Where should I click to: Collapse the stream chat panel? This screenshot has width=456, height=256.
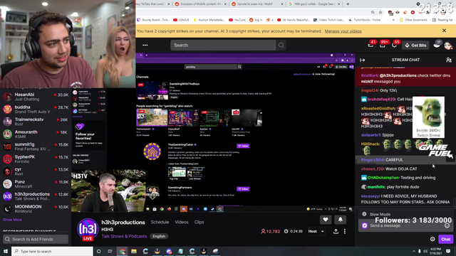(x=363, y=60)
